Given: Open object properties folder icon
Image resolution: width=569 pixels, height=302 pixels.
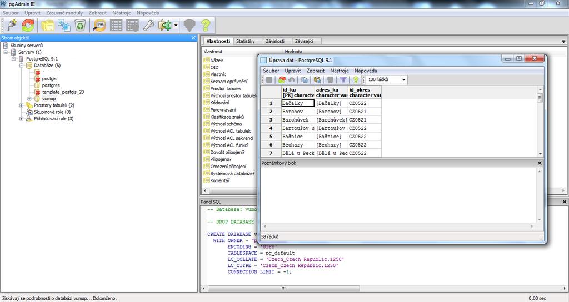Looking at the screenshot, I should 48,26.
